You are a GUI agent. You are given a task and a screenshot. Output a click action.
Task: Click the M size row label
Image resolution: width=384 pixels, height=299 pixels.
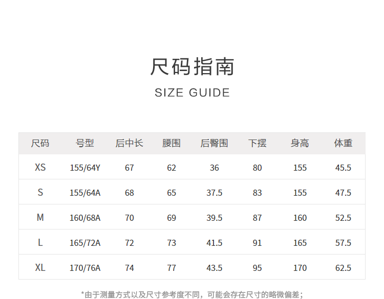pyautogui.click(x=40, y=218)
